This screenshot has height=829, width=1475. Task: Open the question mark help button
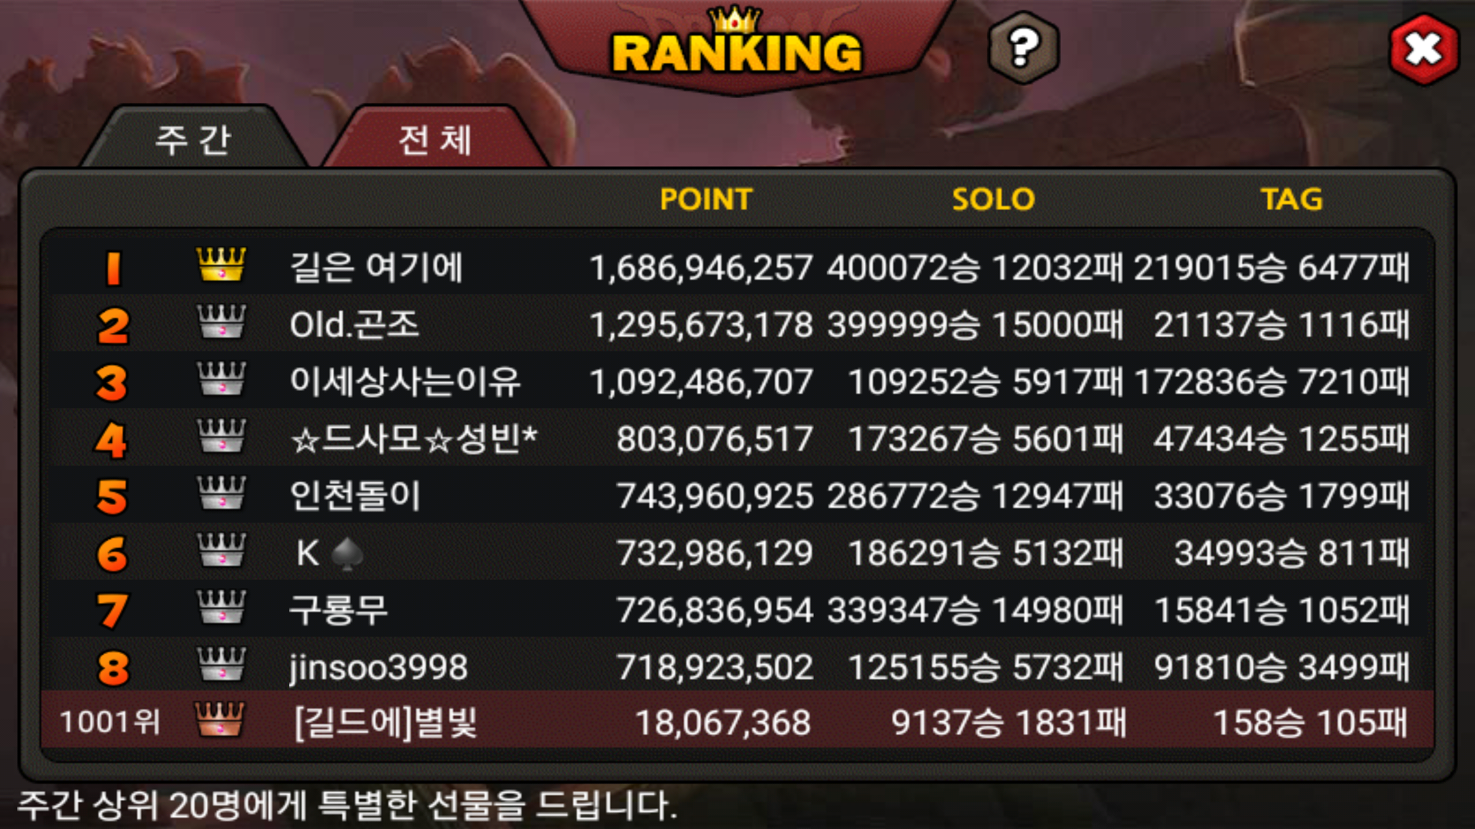click(1023, 48)
